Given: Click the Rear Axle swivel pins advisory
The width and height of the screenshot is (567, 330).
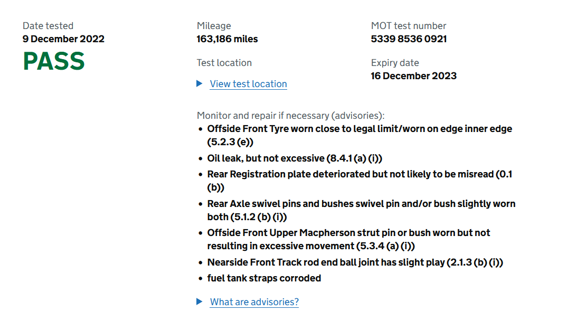Looking at the screenshot, I should pos(361,210).
